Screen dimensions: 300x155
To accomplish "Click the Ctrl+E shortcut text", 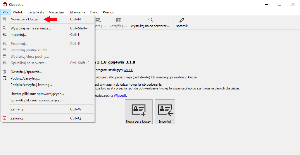I will (75, 44).
